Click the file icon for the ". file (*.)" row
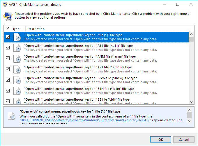This screenshot has width=198, height=146. pyautogui.click(x=17, y=37)
